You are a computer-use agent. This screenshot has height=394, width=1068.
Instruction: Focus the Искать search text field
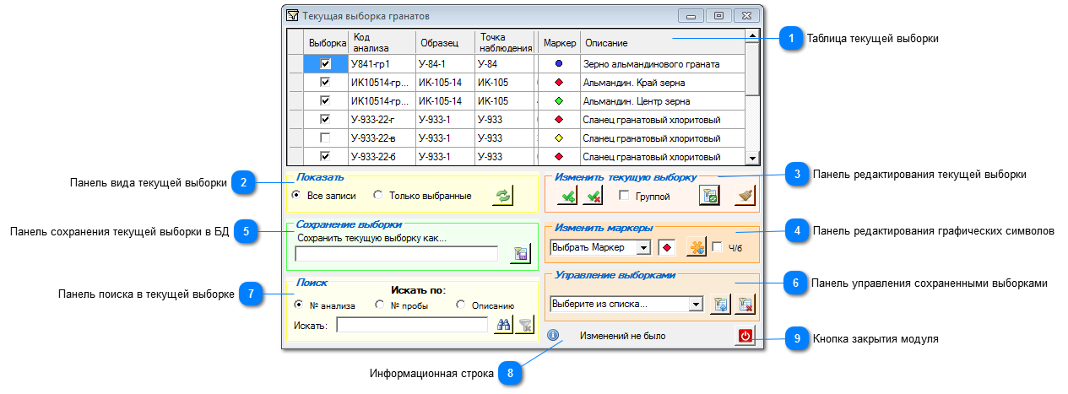pos(412,325)
